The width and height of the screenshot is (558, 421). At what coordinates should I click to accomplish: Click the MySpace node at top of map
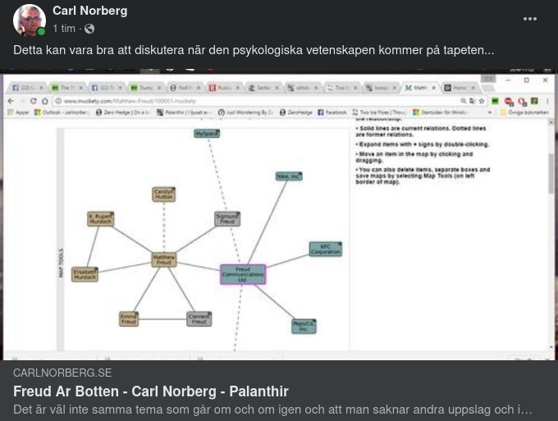coord(206,133)
